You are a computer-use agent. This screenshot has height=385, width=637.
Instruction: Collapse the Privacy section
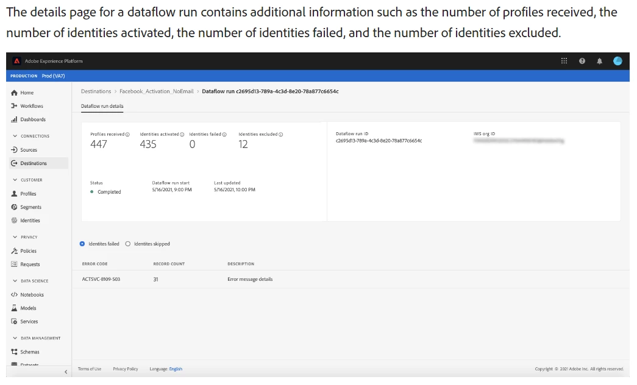pyautogui.click(x=15, y=237)
